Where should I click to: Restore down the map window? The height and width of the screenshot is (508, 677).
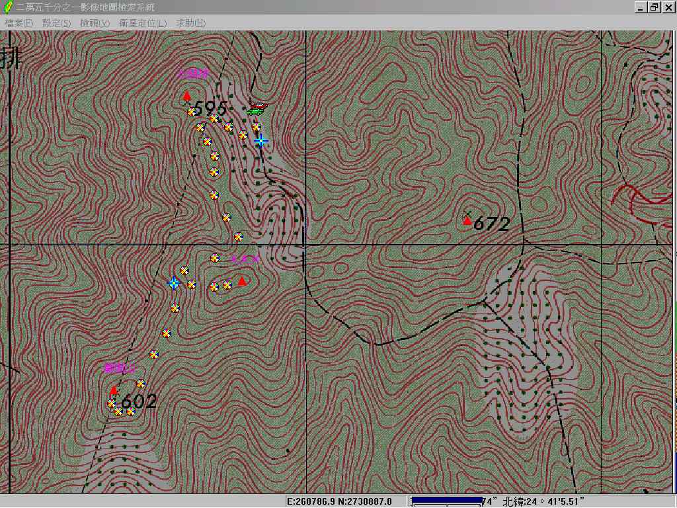tap(654, 7)
